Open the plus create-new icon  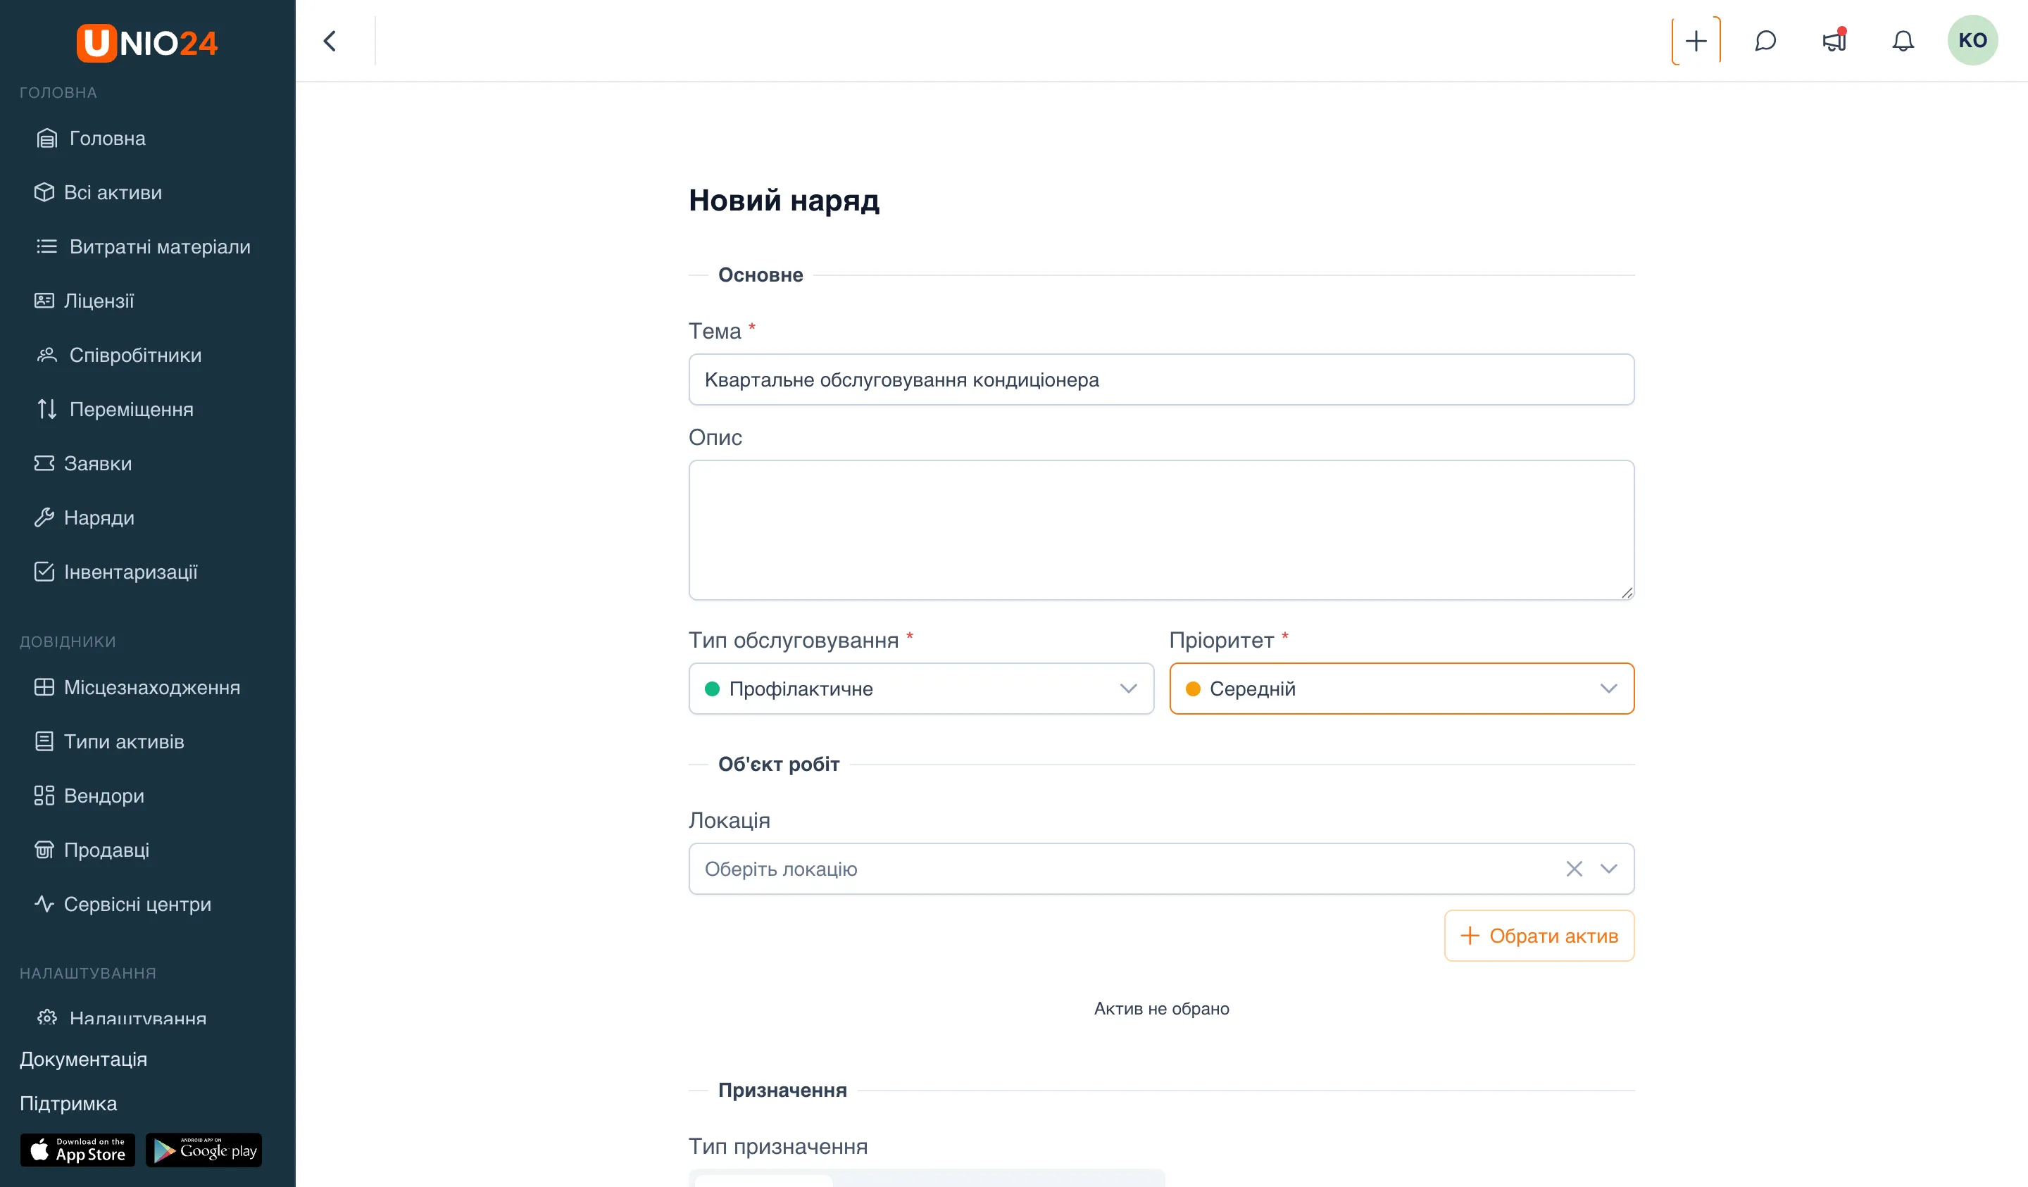(x=1696, y=40)
